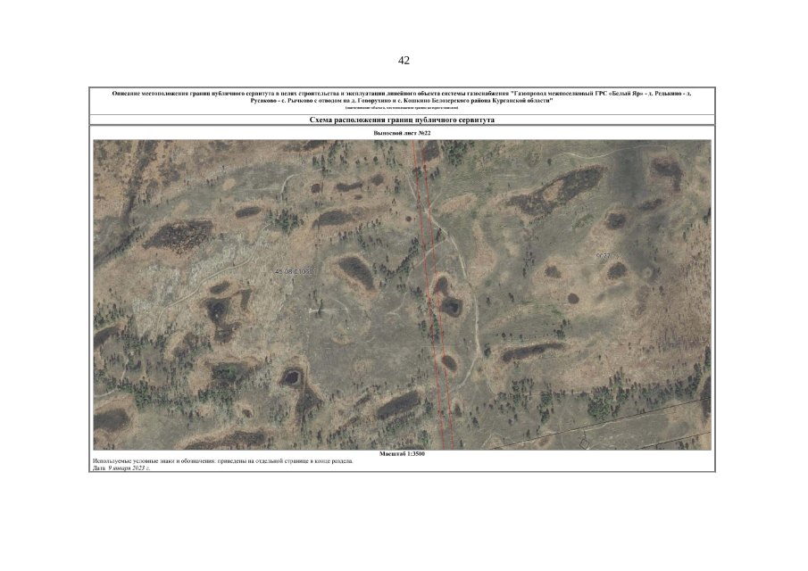Click the dark pond beside the red lines
808x571 pixels.
click(x=451, y=307)
